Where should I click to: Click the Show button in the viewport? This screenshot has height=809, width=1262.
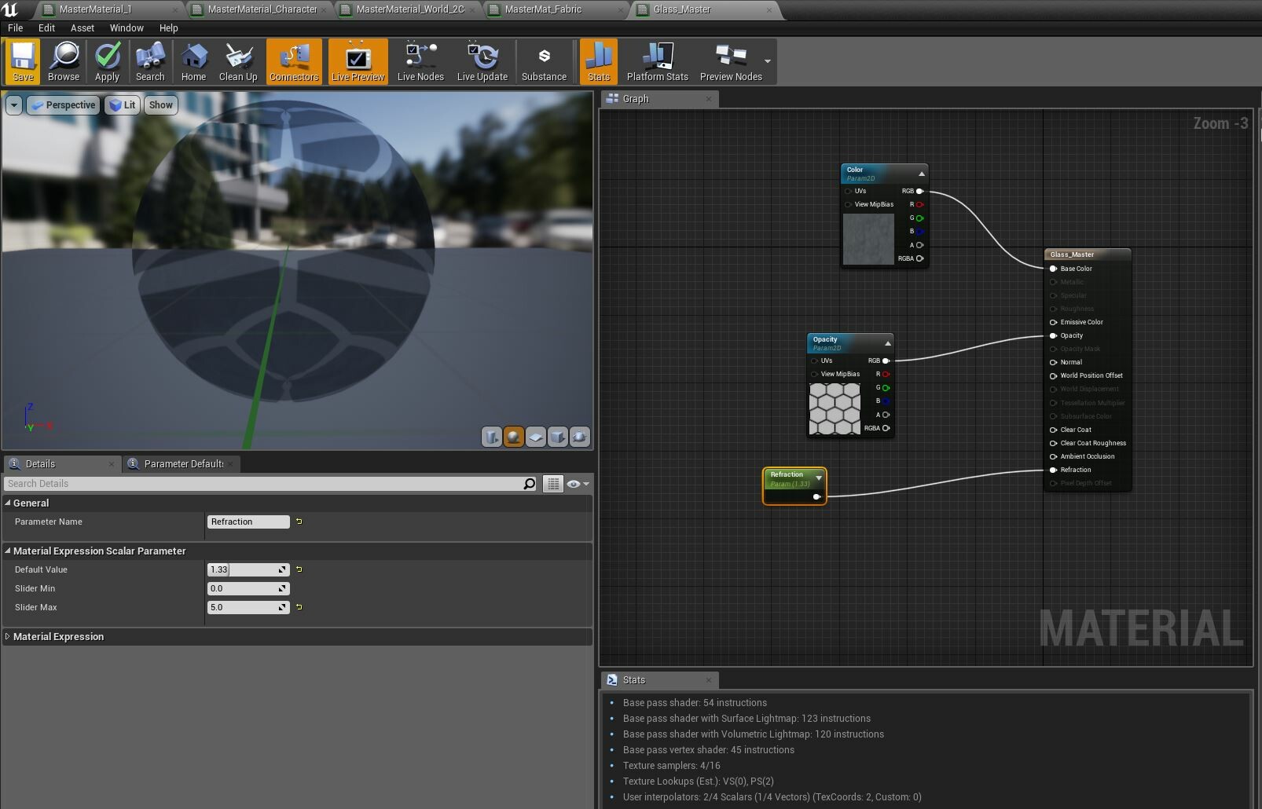coord(160,104)
